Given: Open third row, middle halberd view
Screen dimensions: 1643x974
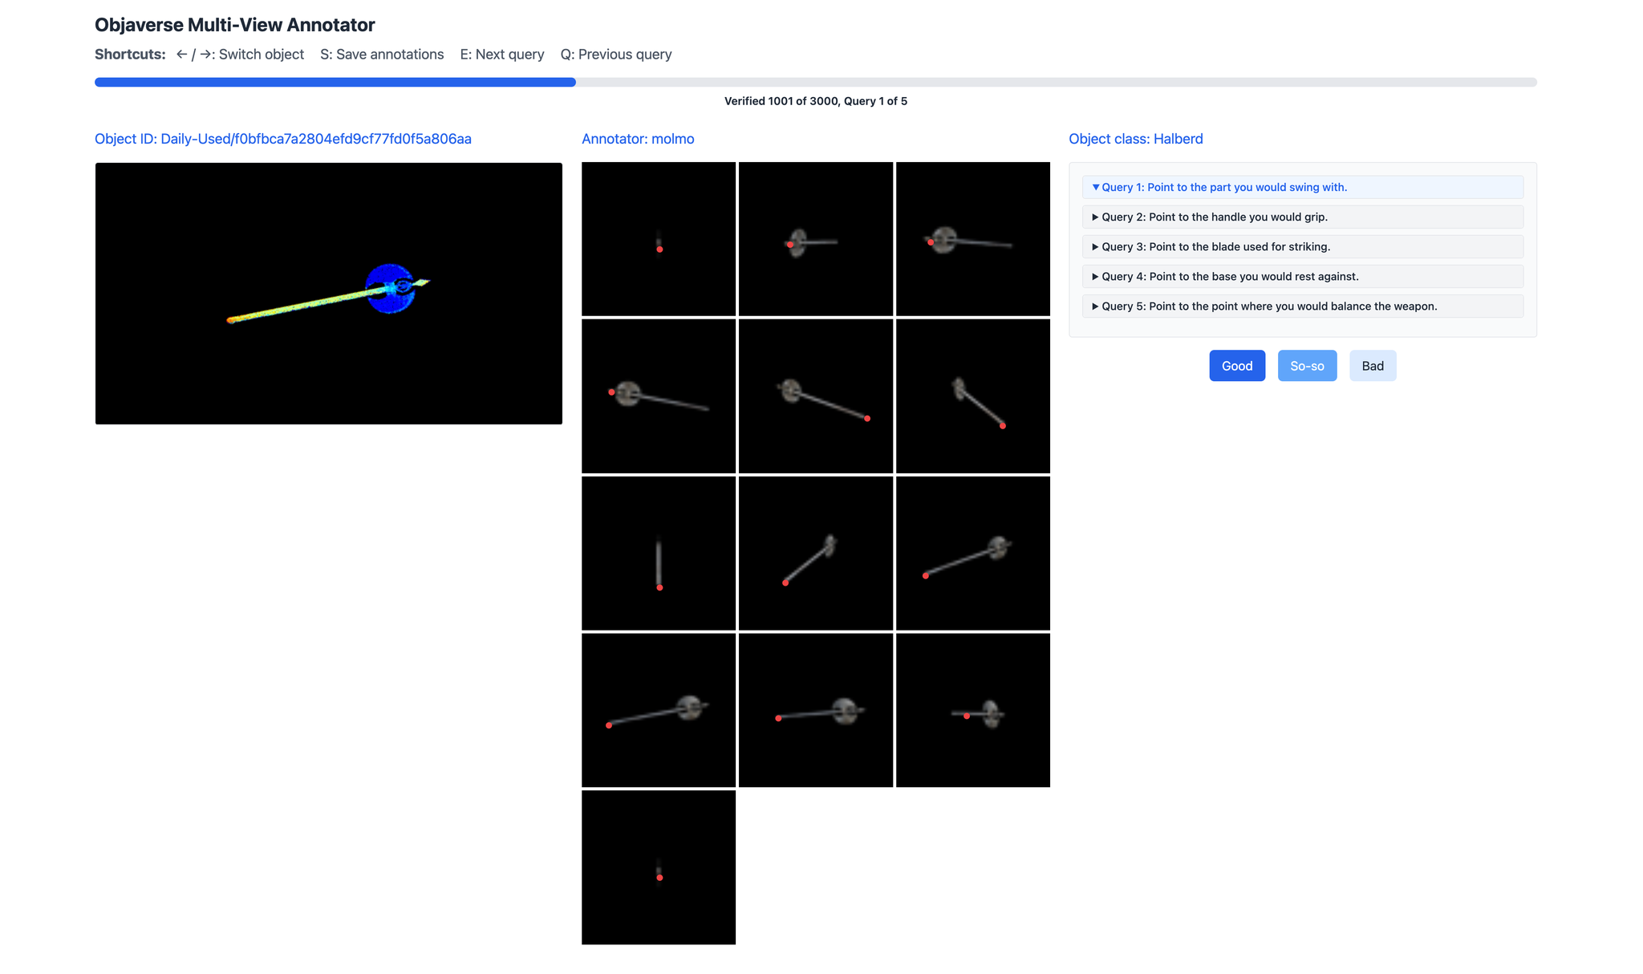Looking at the screenshot, I should pyautogui.click(x=816, y=554).
